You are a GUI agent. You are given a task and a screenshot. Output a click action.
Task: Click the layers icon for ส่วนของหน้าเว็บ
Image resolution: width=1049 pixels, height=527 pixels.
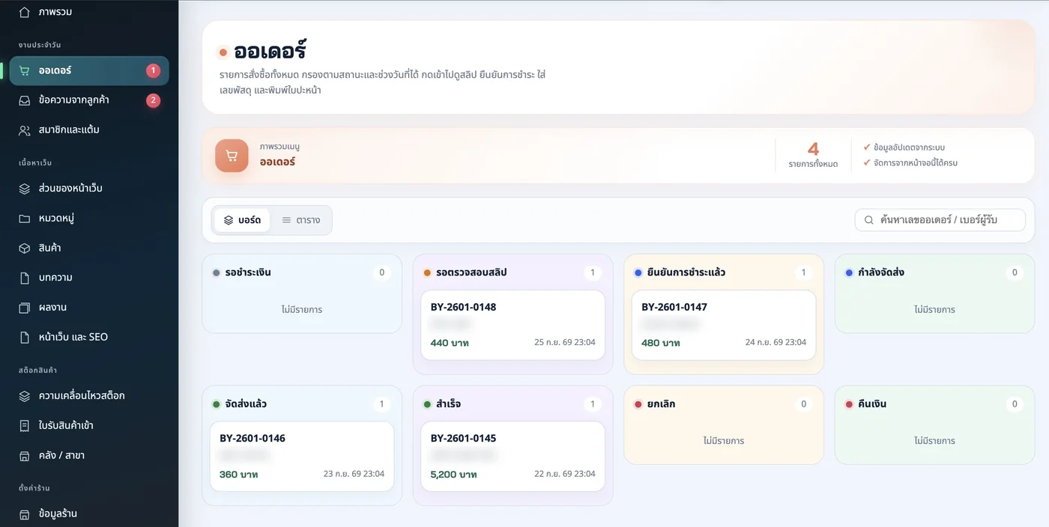25,189
